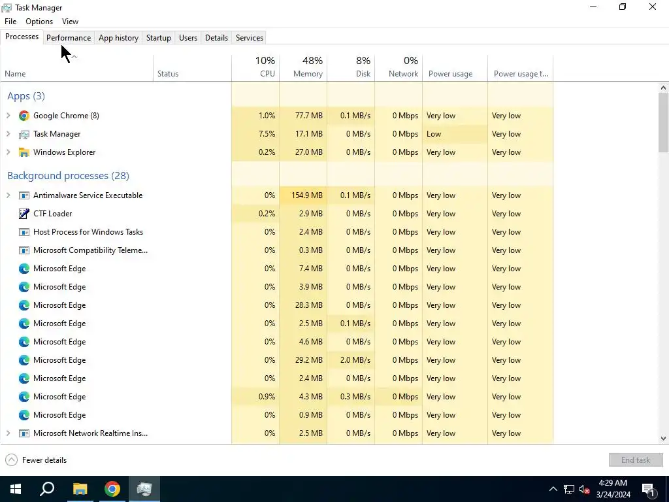This screenshot has width=669, height=502.
Task: Select the Background processes (28) header
Action: [68, 176]
